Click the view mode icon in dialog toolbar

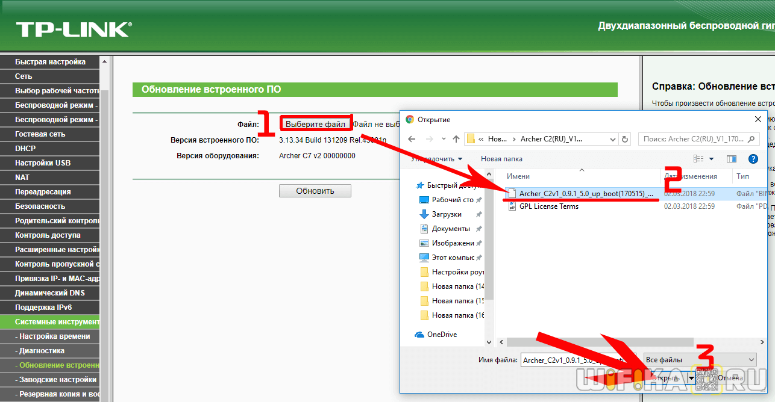(x=699, y=159)
